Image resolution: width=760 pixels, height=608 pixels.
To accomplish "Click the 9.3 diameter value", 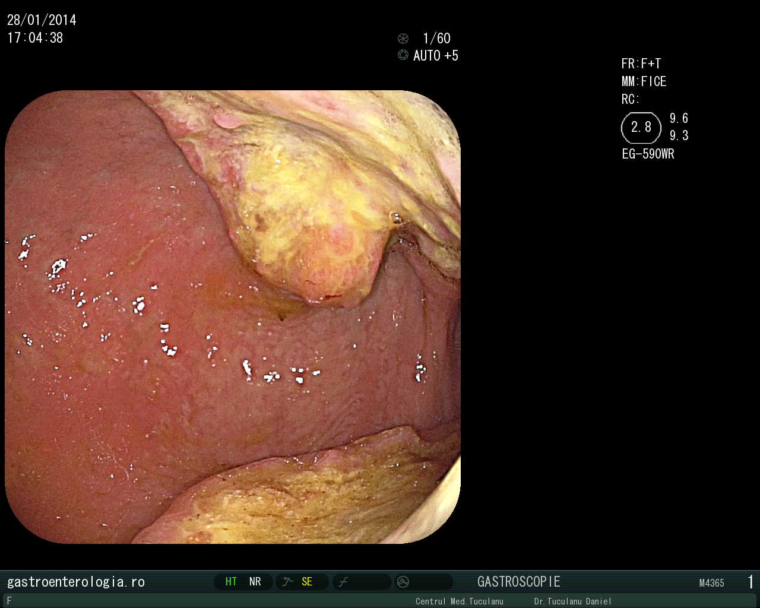I will pos(679,135).
